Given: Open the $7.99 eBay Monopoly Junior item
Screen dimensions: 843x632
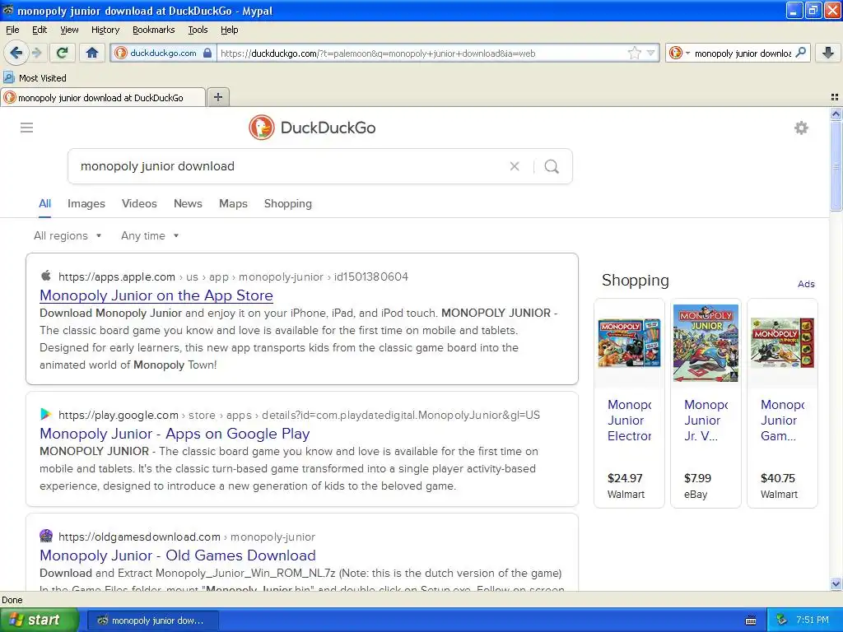Looking at the screenshot, I should 706,403.
